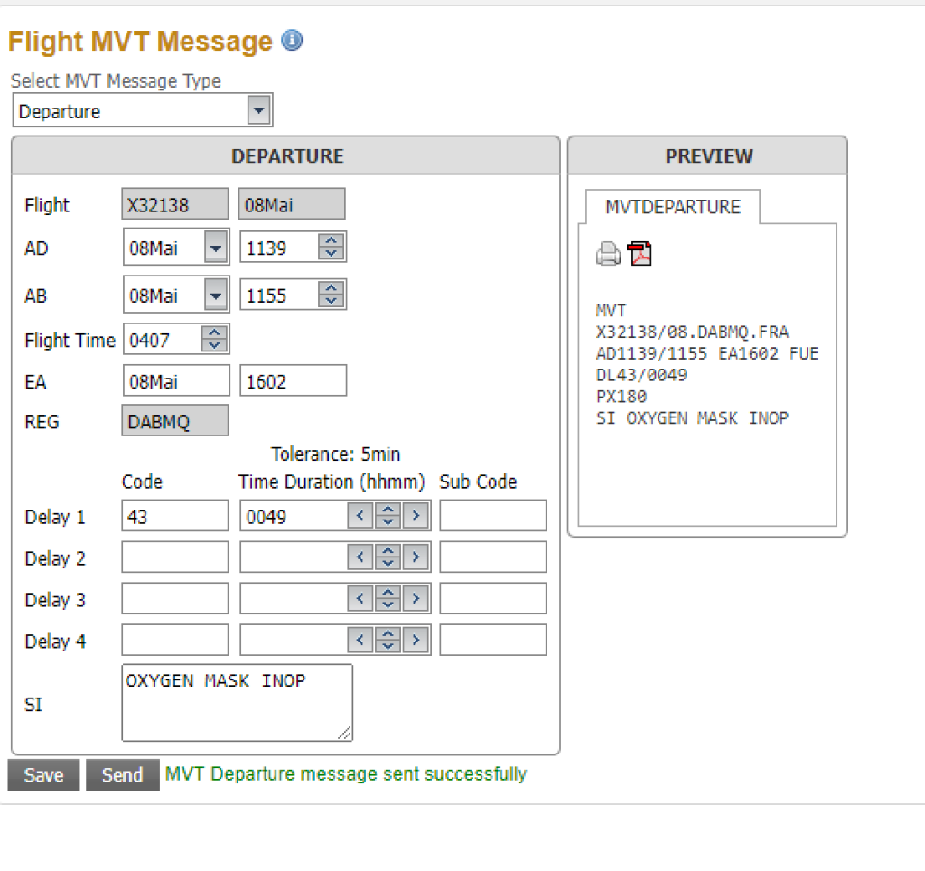Click Delay 3 right arrow duration button
The height and width of the screenshot is (871, 925).
point(416,599)
